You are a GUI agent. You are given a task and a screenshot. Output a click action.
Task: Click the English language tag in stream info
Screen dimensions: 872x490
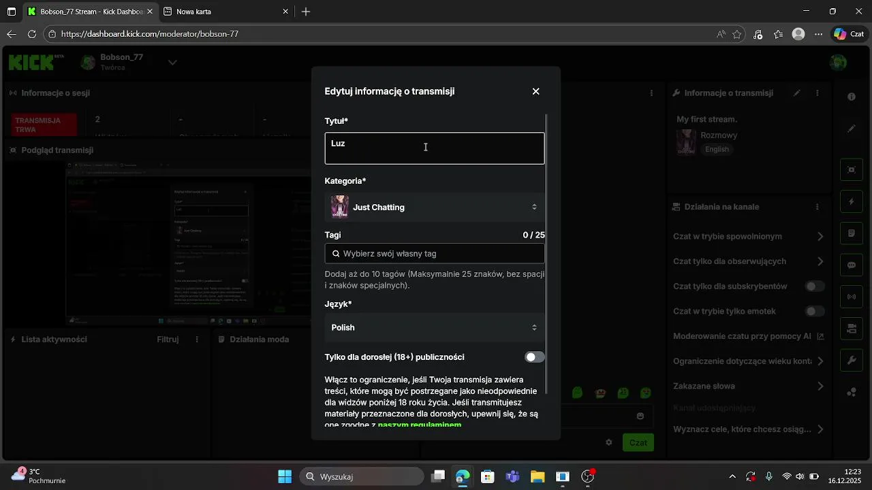click(x=717, y=149)
